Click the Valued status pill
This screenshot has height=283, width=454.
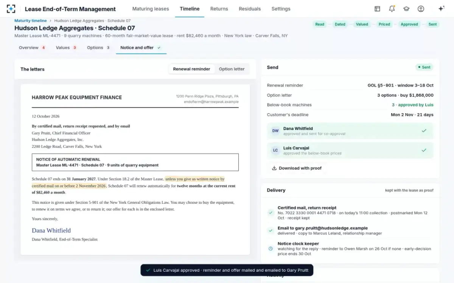pyautogui.click(x=362, y=24)
